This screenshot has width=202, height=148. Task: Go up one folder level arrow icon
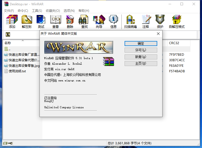click(x=8, y=34)
